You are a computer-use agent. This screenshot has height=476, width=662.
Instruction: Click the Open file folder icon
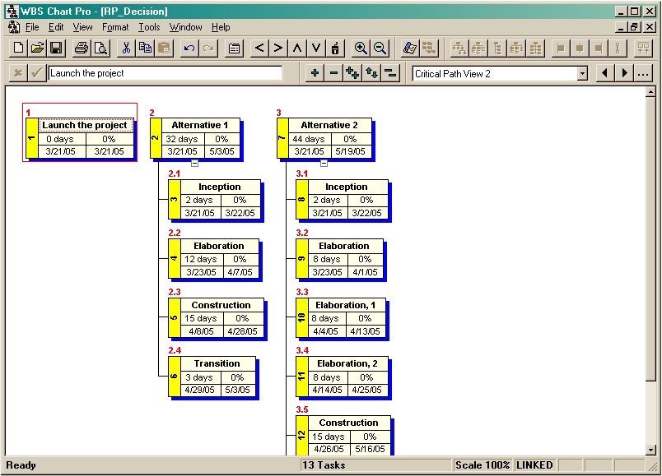tap(37, 49)
